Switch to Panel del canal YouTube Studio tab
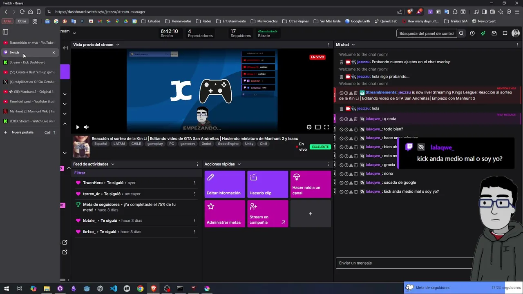Screen dimensions: 523x294 point(29,101)
